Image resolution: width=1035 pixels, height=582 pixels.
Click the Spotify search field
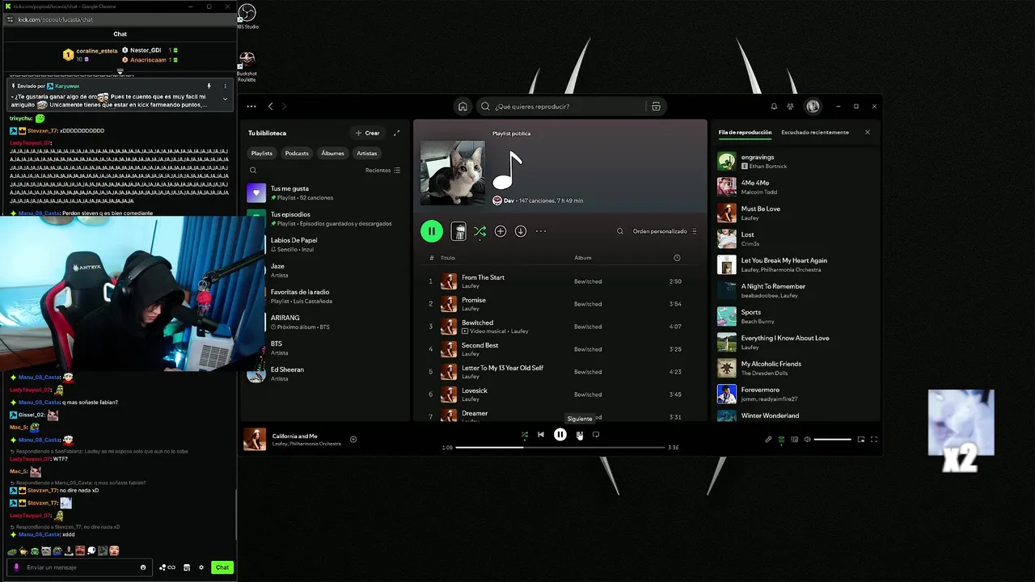pos(572,106)
